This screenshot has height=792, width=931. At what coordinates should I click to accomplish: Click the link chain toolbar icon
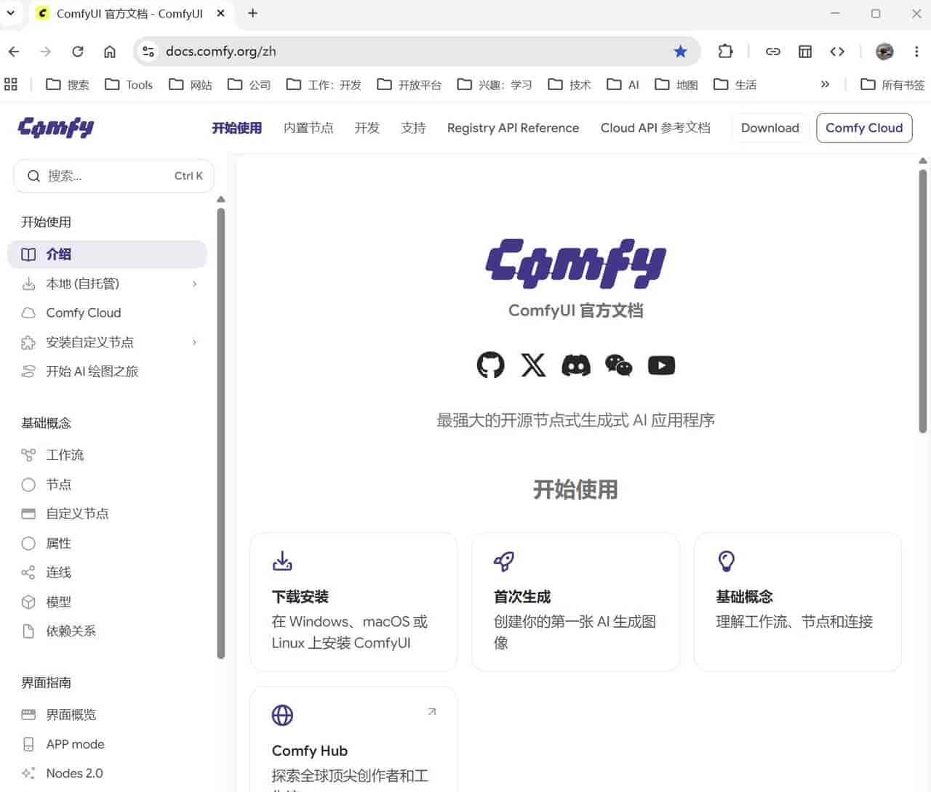coord(773,52)
